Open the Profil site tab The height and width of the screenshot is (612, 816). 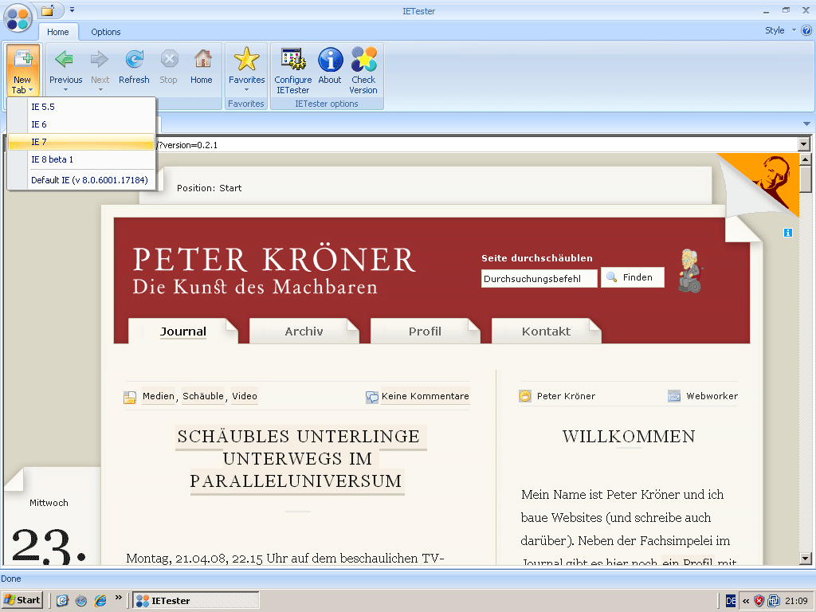(x=425, y=331)
